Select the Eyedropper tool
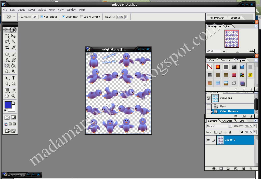 (x=13, y=90)
